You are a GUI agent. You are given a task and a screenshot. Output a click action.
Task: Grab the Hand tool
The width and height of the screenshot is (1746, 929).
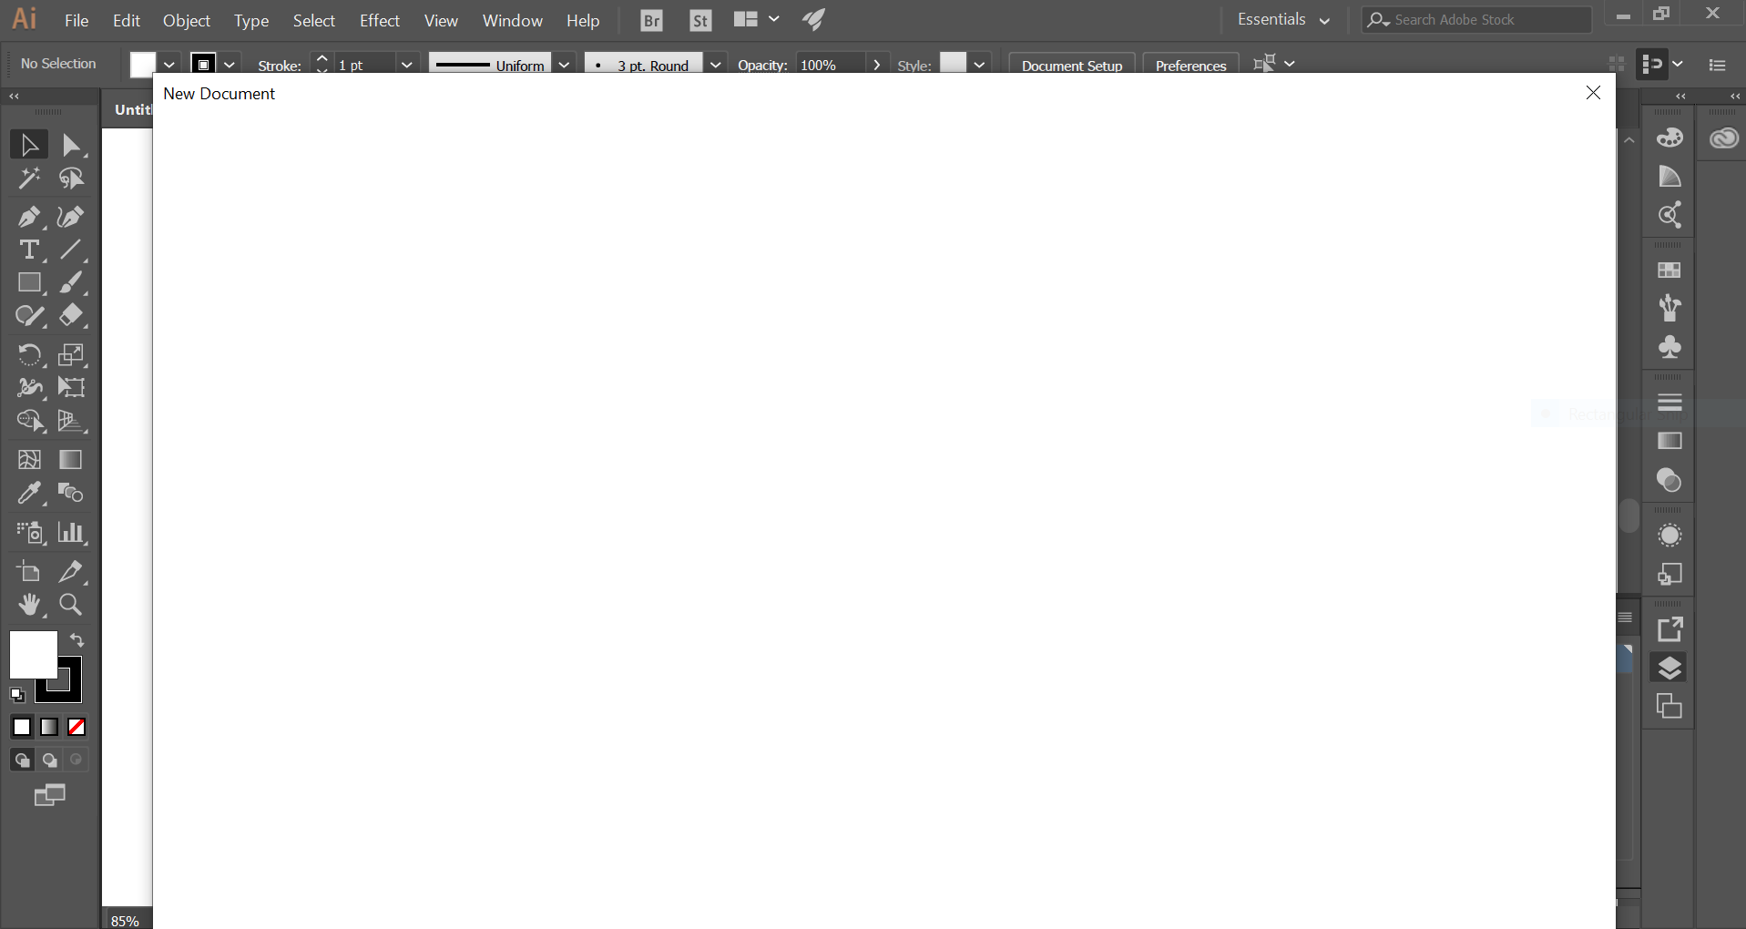(x=30, y=605)
